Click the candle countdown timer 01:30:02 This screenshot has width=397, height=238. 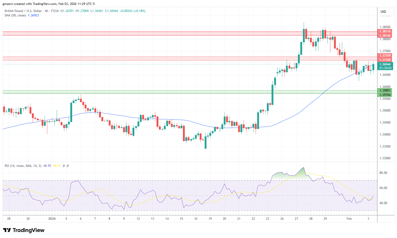pyautogui.click(x=386, y=68)
